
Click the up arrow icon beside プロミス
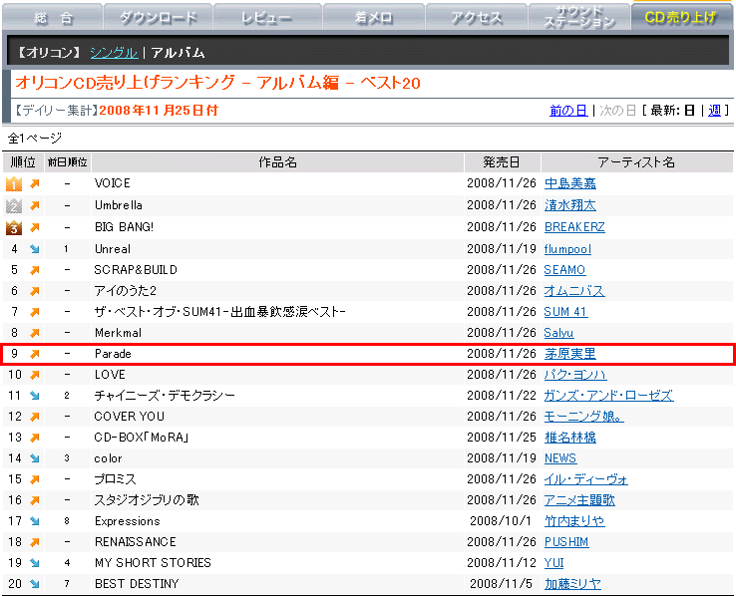point(35,479)
